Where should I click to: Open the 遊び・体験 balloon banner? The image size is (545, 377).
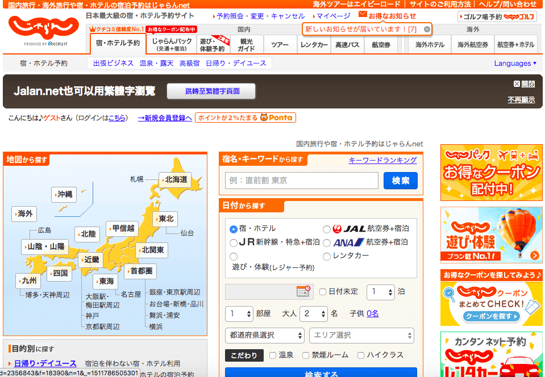coord(491,235)
